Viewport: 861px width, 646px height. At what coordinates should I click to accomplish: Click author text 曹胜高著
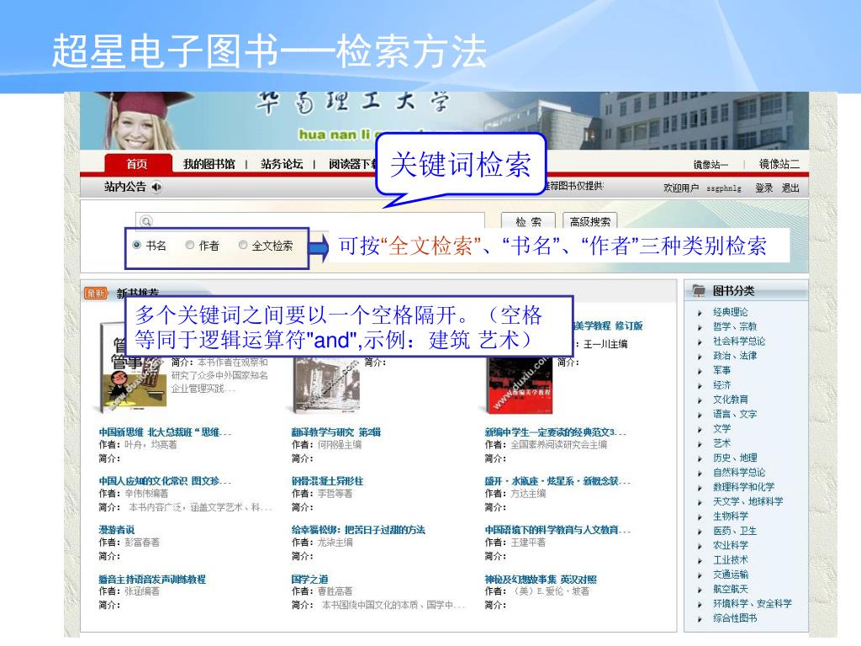point(335,591)
